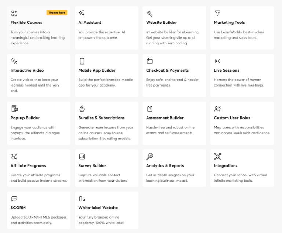282x233 pixels.
Task: Click the AI Assistant sparkle icon
Action: 82,13
